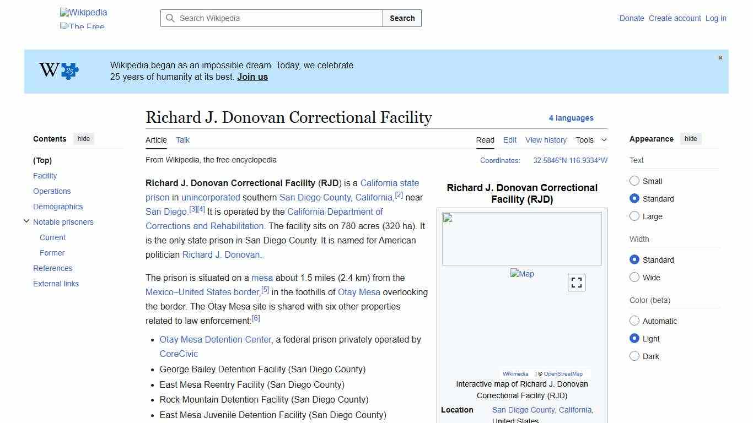
Task: Click the Search button
Action: click(402, 18)
